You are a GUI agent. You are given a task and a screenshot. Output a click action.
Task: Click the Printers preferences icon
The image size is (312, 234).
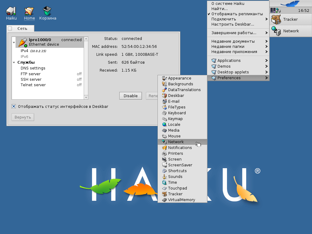coord(164,154)
